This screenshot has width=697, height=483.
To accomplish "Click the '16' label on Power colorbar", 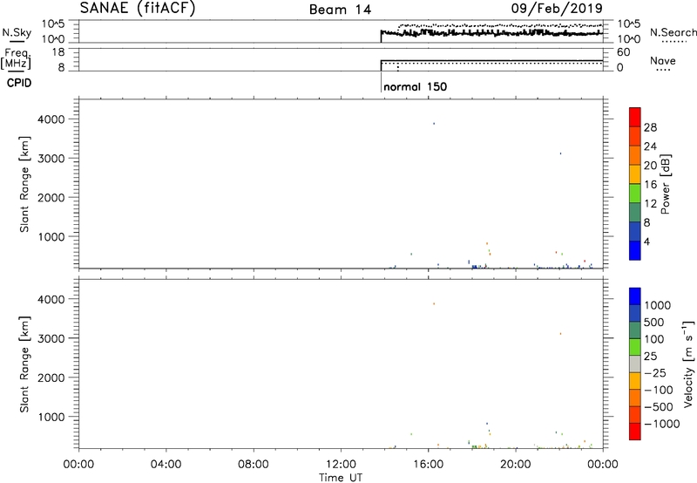I will [x=650, y=185].
